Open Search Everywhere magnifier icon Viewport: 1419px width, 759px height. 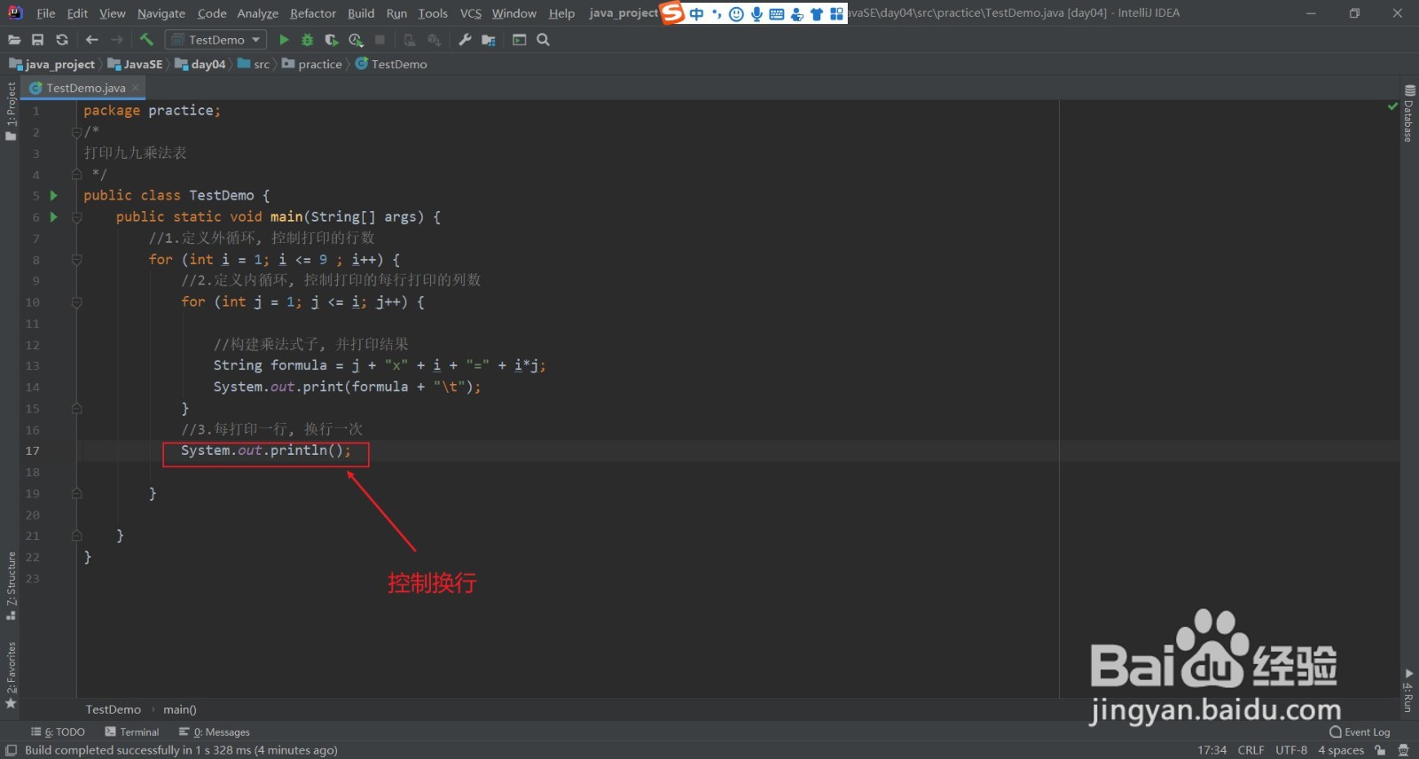click(x=544, y=40)
